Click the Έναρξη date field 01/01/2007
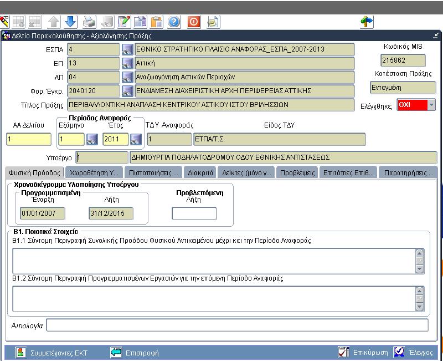 click(43, 213)
